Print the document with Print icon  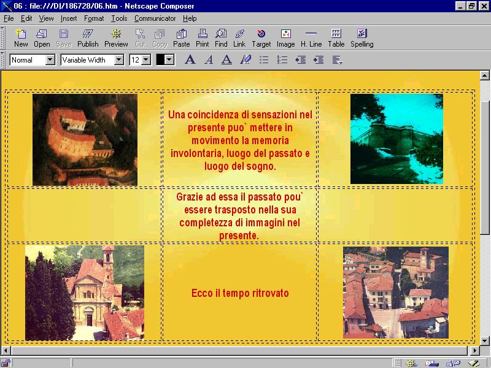(203, 38)
